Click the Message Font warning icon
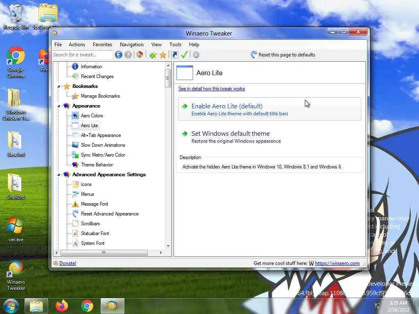Viewport: 419px width, 314px height. coord(75,204)
